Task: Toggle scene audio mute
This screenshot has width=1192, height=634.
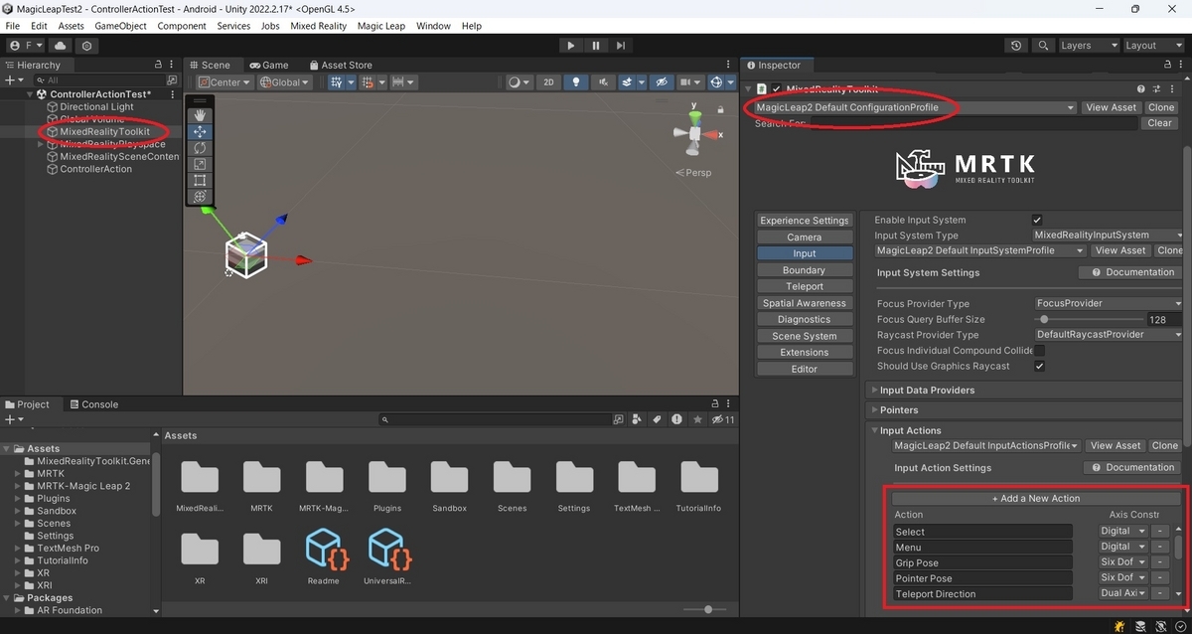Action: click(x=601, y=82)
